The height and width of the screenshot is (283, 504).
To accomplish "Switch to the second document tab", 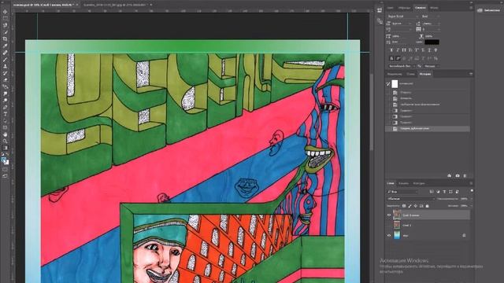I will (116, 5).
